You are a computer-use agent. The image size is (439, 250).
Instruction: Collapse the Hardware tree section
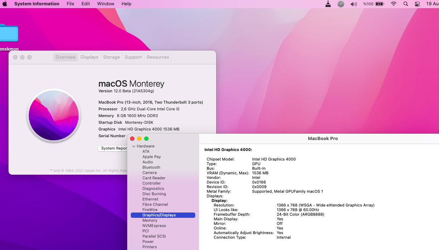pos(134,146)
